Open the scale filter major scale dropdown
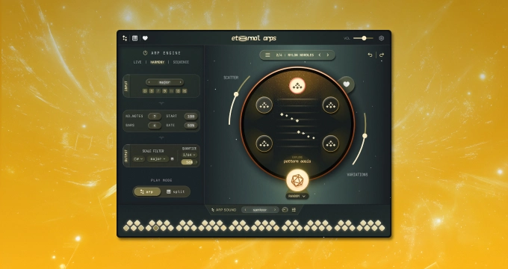The width and height of the screenshot is (508, 269). click(x=158, y=159)
